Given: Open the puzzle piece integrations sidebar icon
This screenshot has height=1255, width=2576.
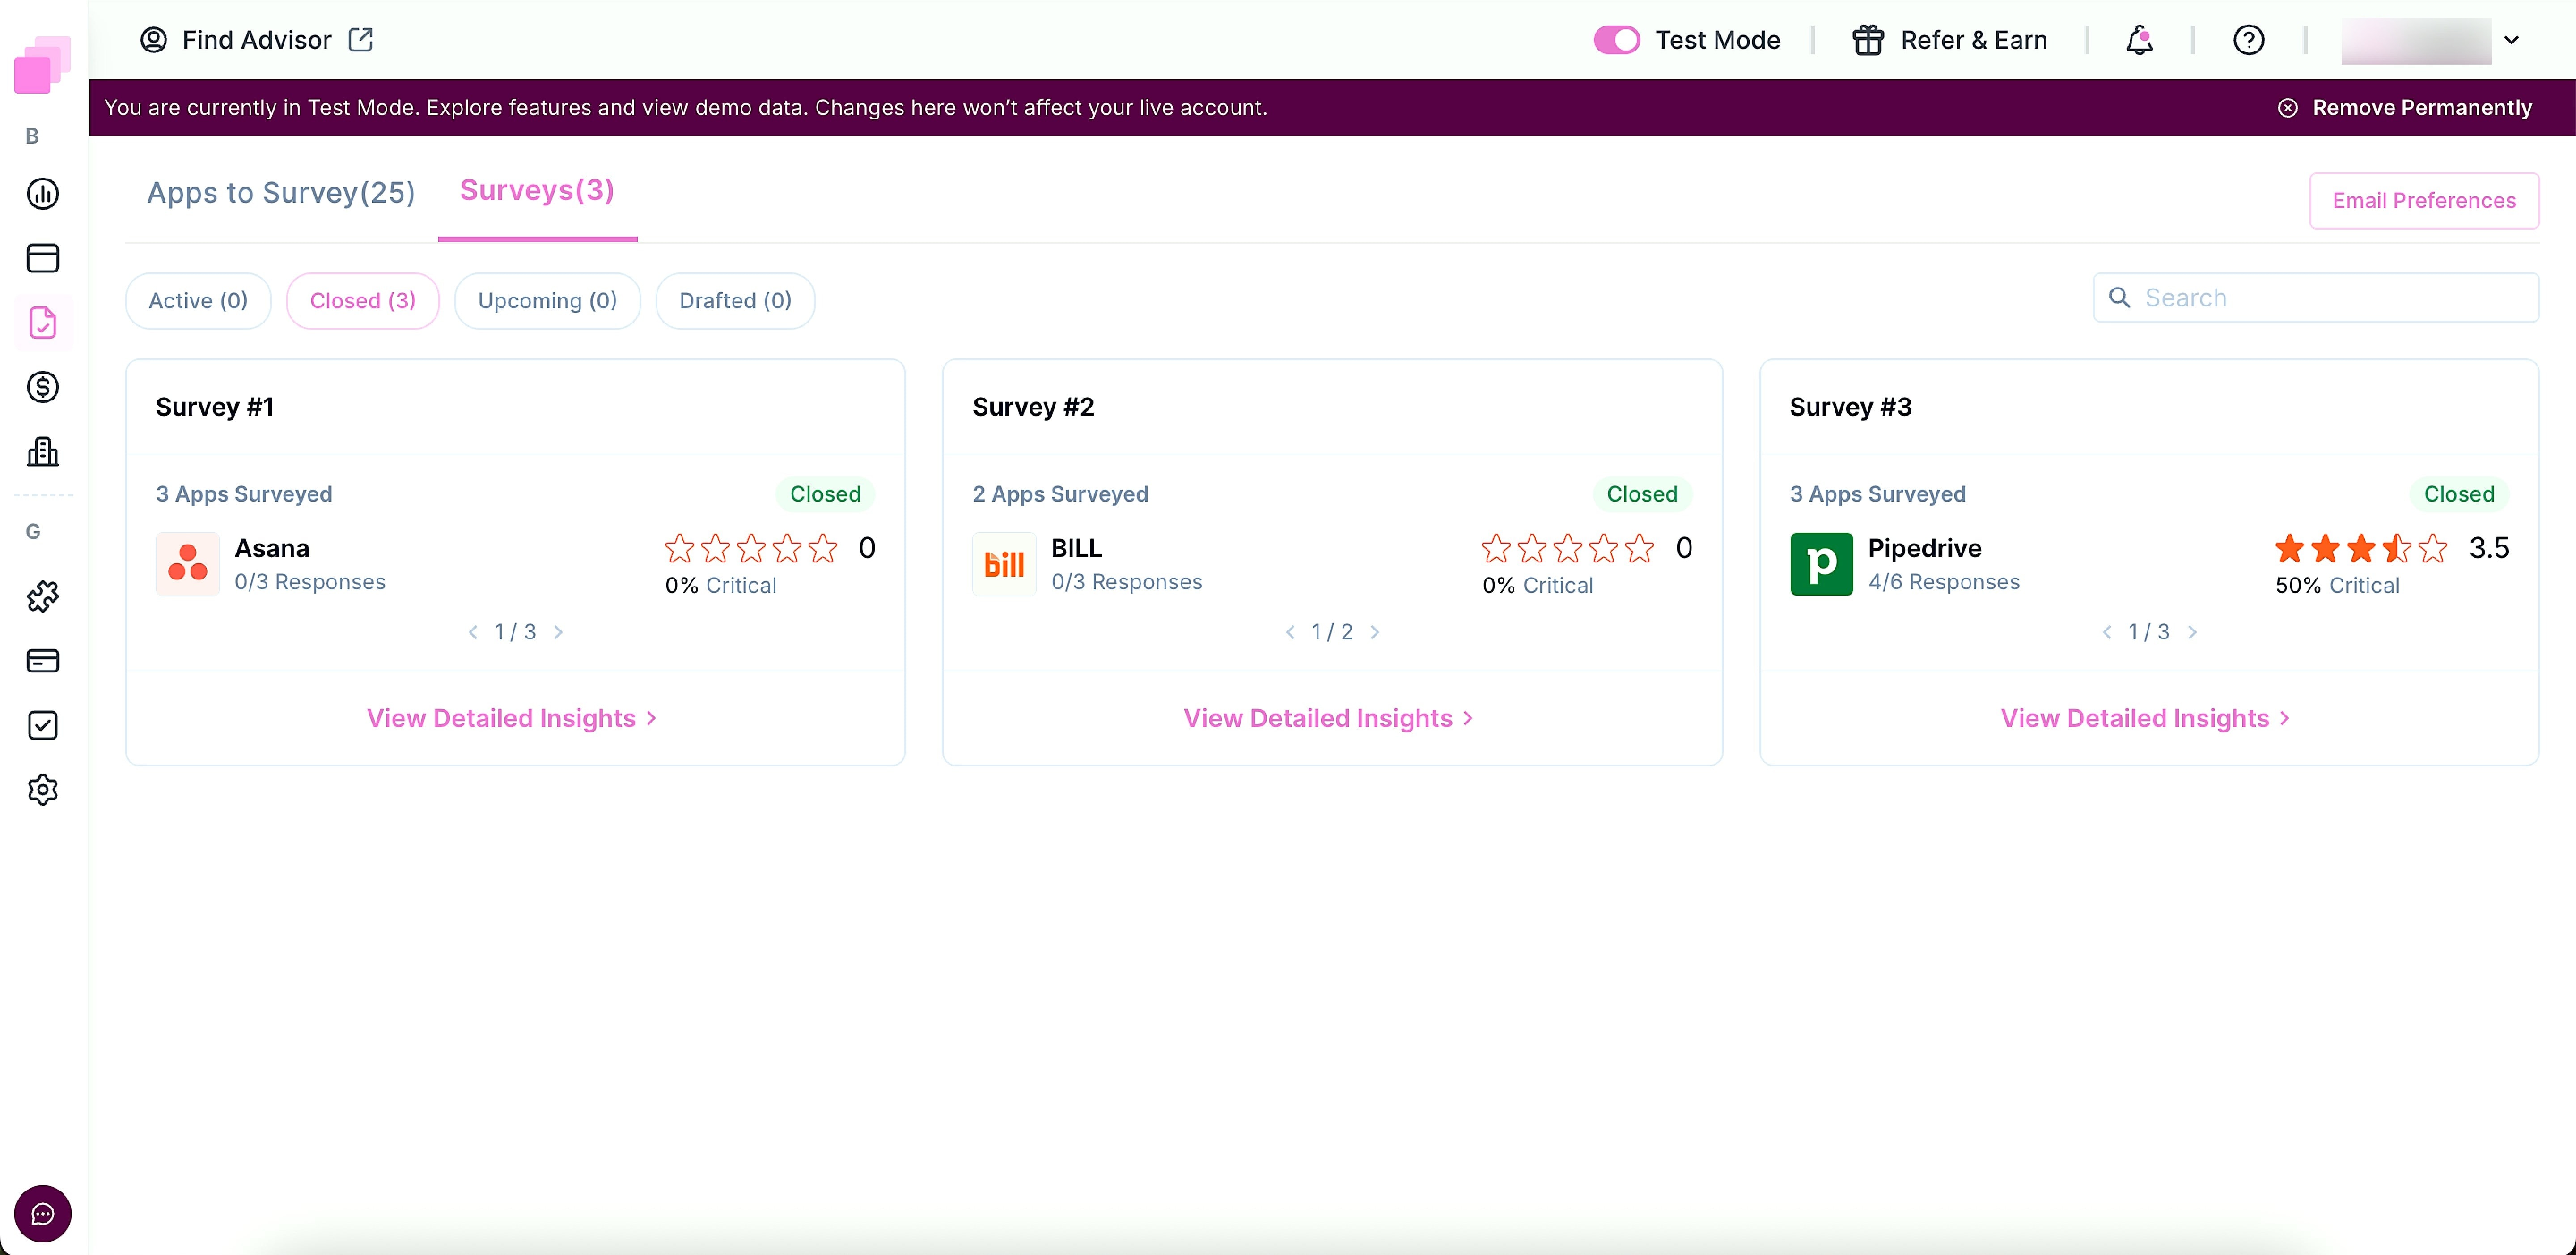Looking at the screenshot, I should 43,596.
